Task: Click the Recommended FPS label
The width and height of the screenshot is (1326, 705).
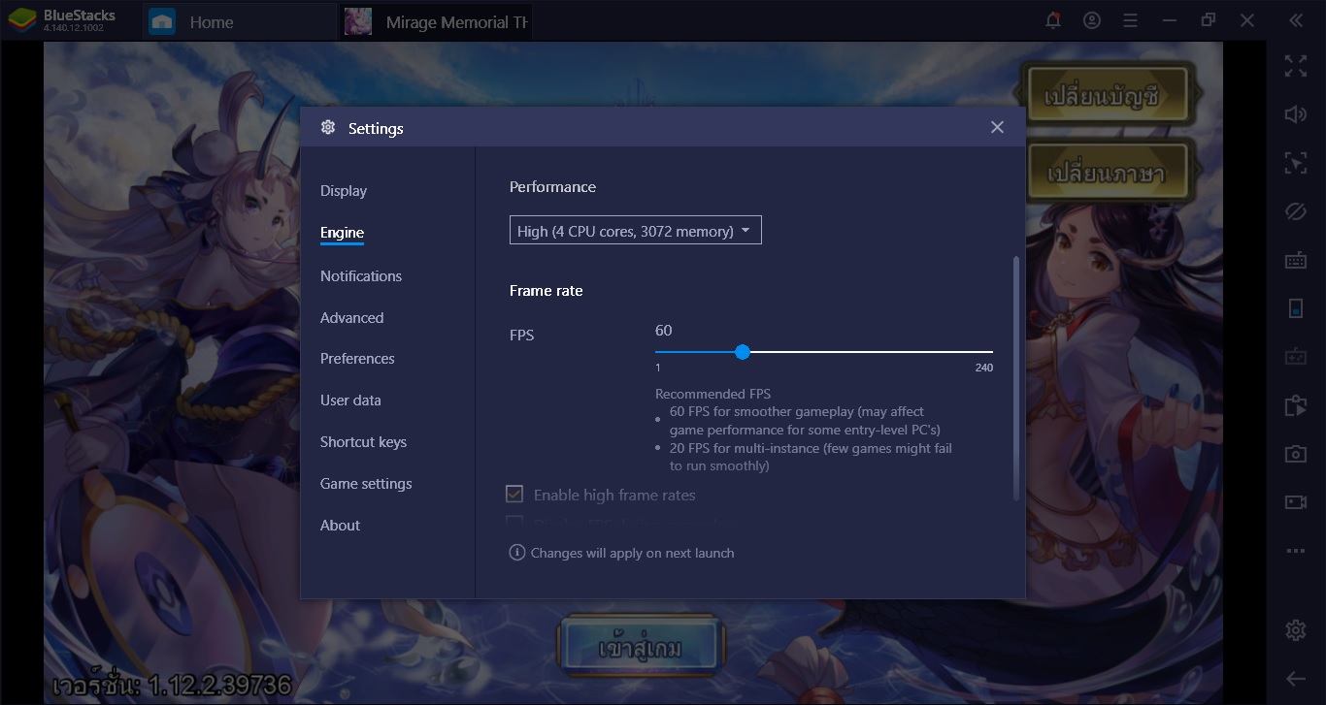Action: [713, 394]
